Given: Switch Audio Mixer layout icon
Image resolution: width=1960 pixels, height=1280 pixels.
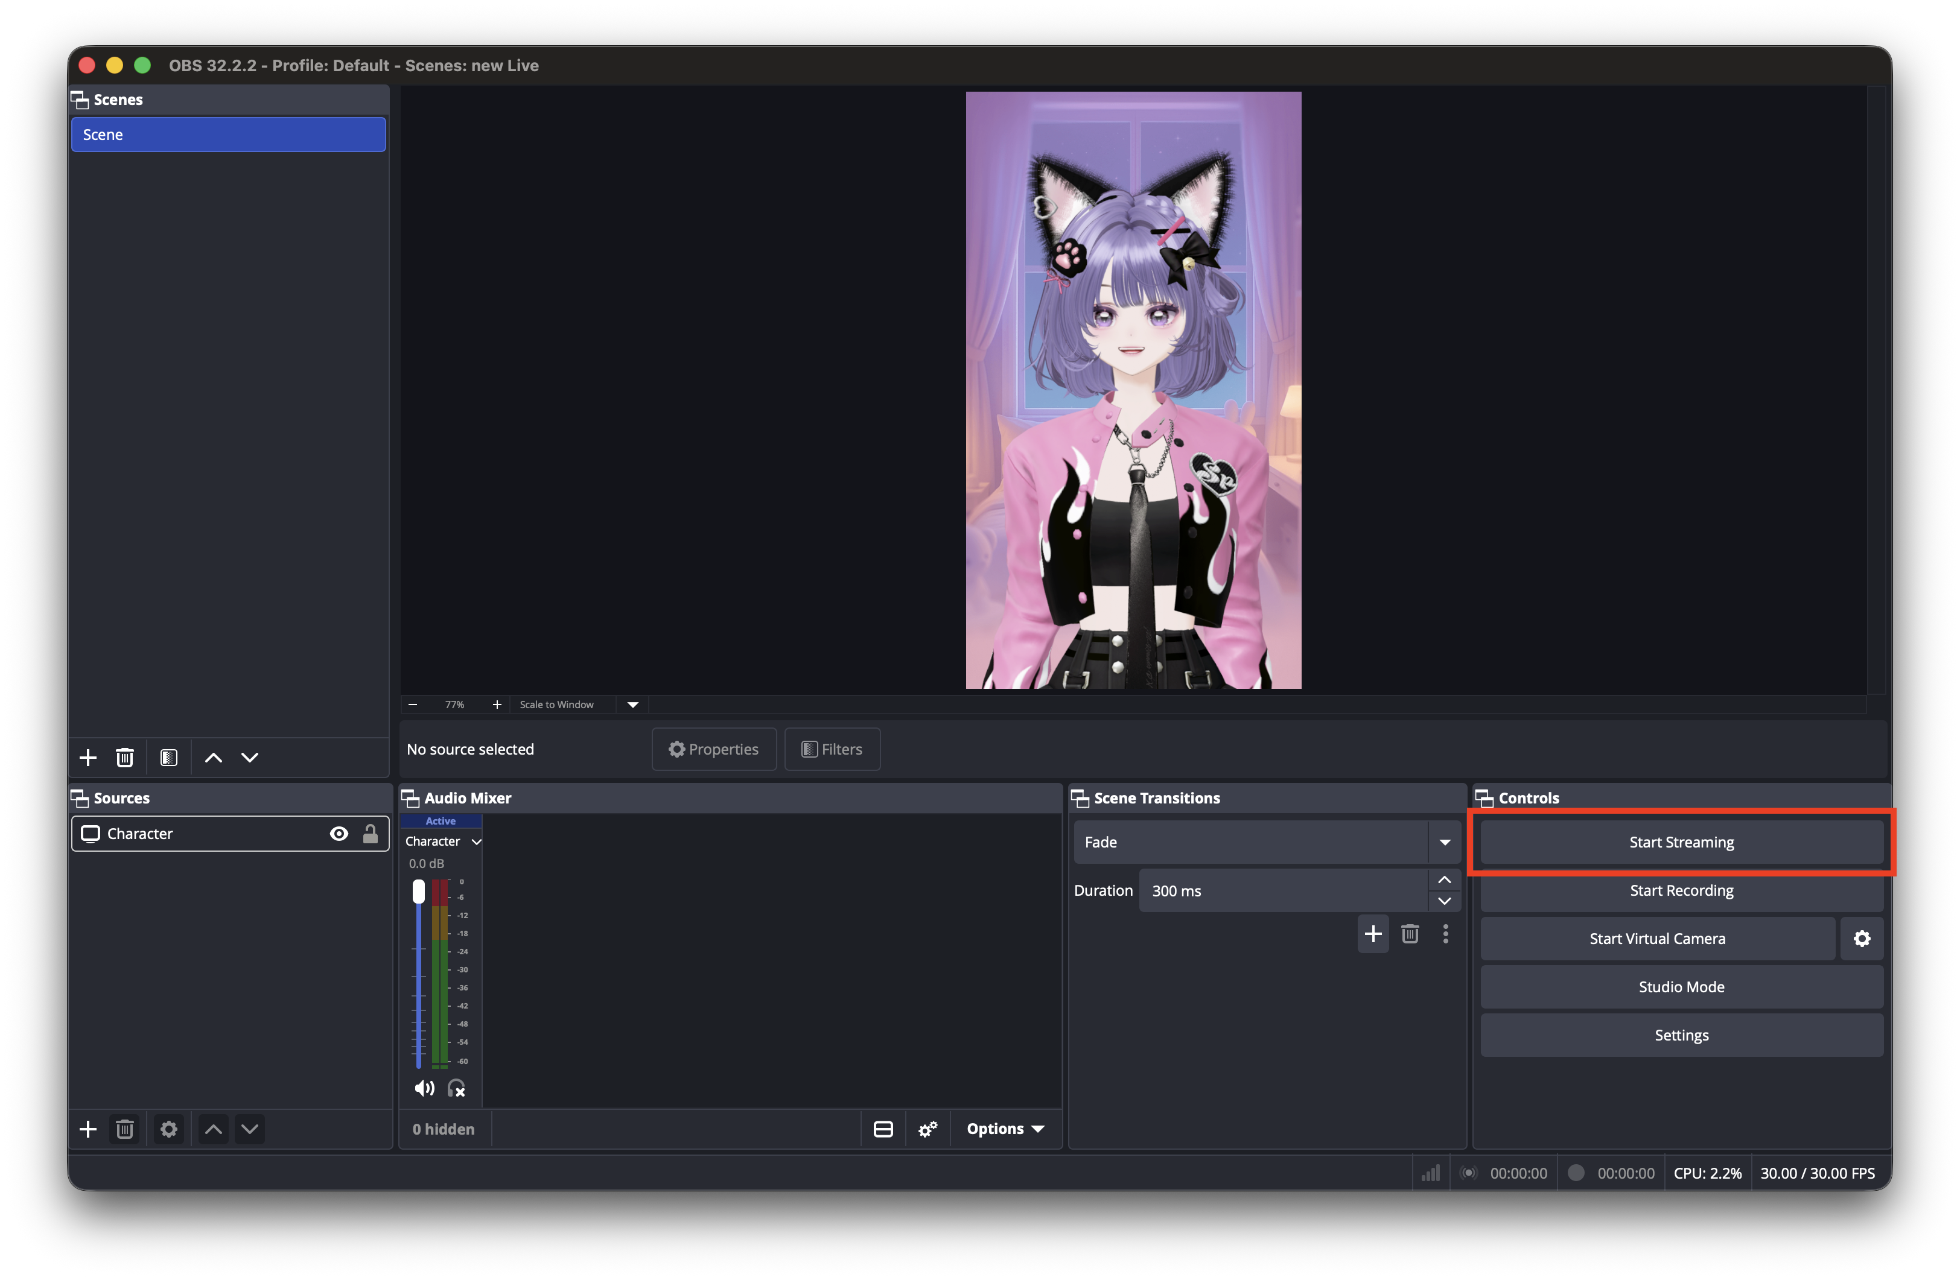Looking at the screenshot, I should 883,1129.
